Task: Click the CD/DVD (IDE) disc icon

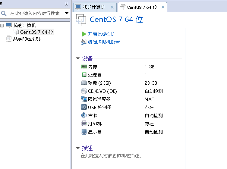Action: (84, 91)
